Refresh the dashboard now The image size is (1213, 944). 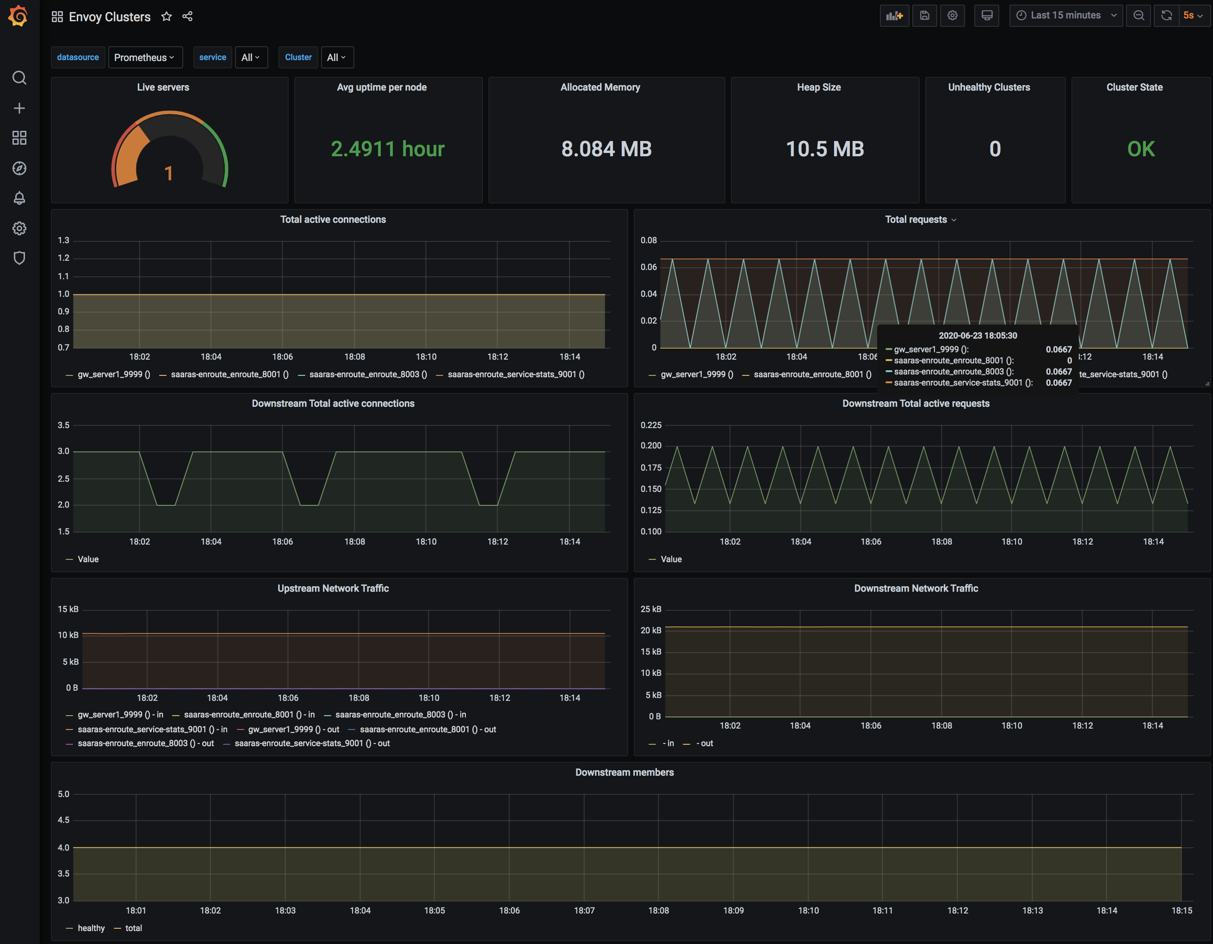coord(1166,16)
